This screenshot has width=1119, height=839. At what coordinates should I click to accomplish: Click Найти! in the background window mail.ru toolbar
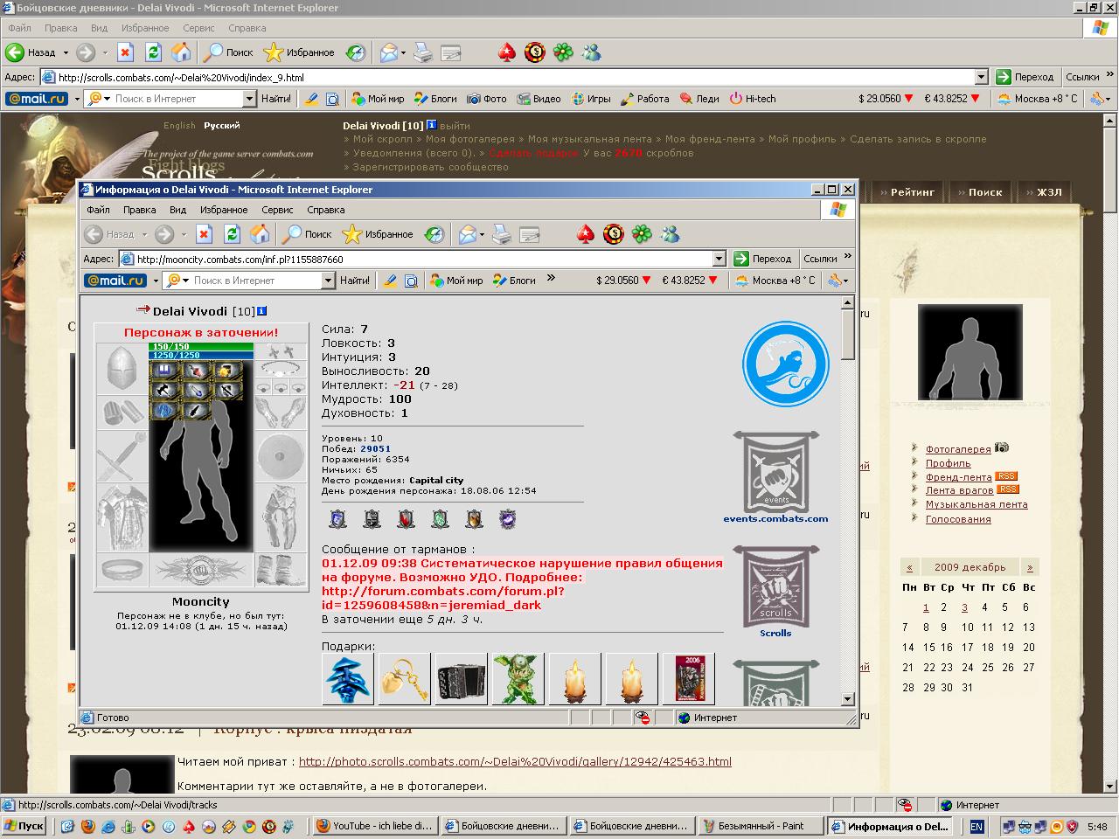click(276, 99)
